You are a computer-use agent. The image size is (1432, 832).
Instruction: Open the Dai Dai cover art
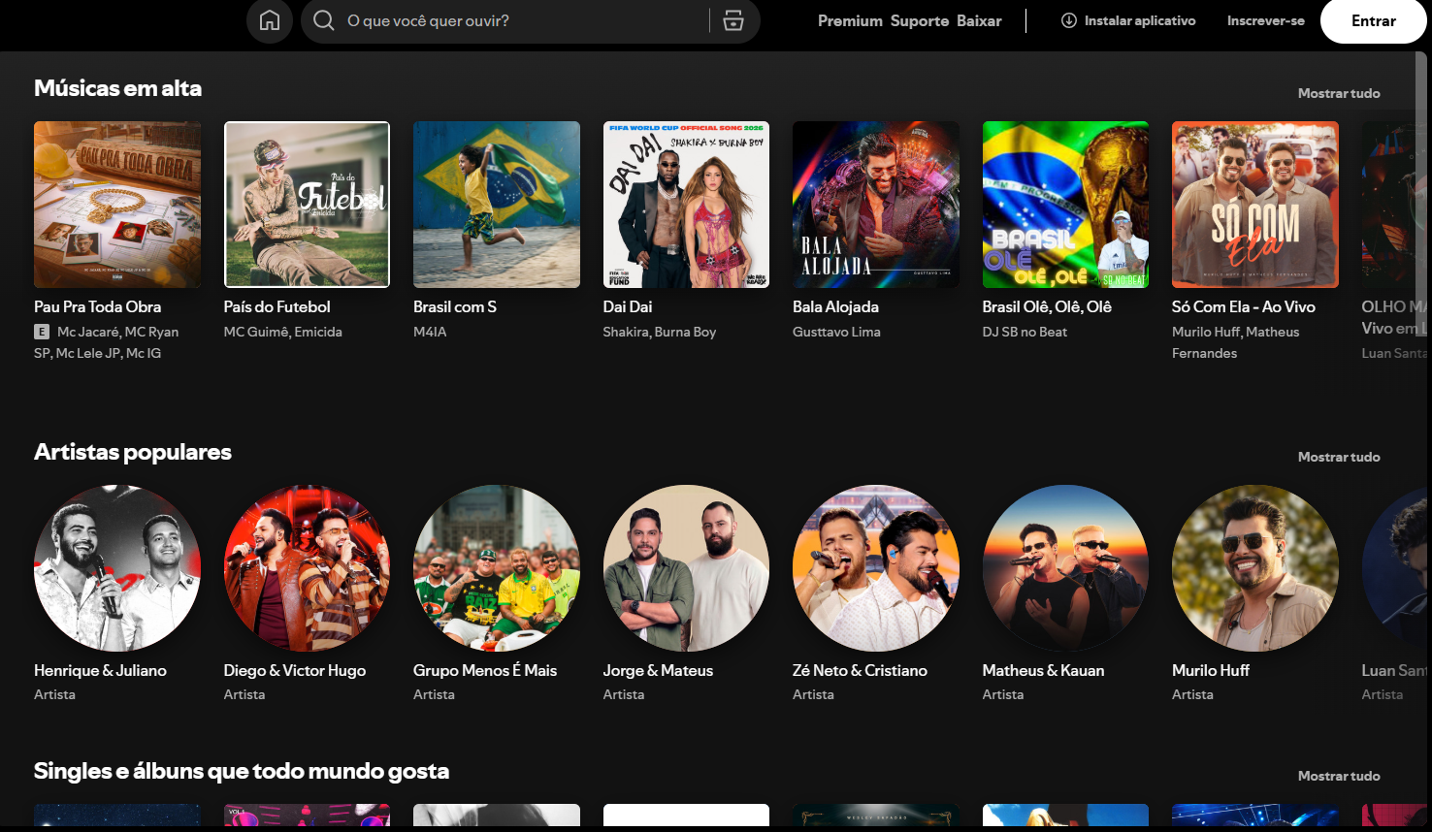click(x=686, y=205)
